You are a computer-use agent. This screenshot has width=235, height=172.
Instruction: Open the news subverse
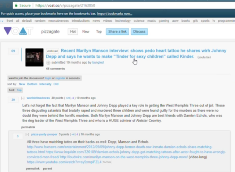point(96,21)
